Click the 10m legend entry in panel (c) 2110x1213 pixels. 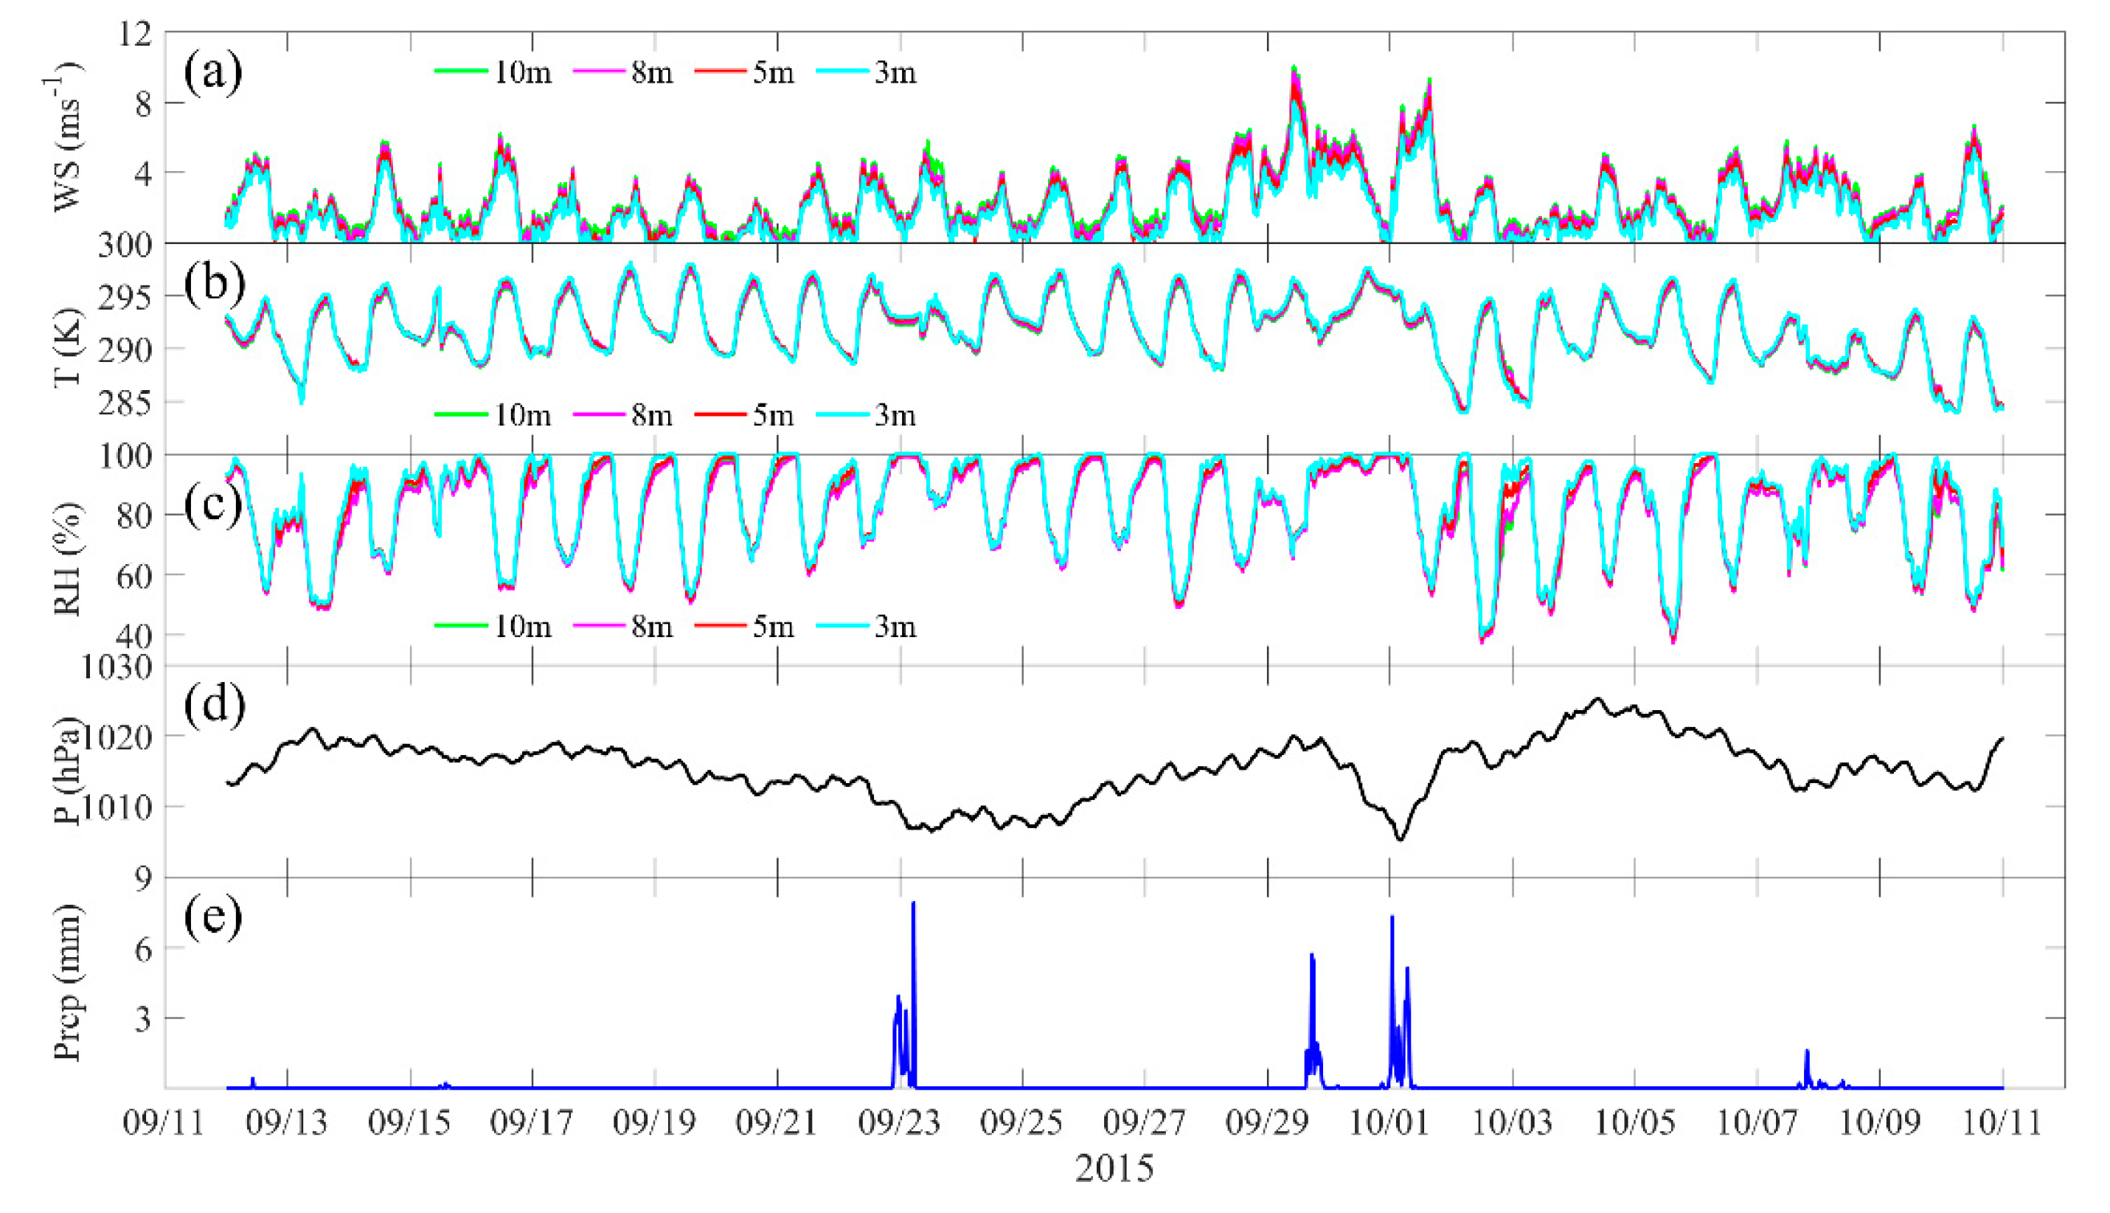(x=493, y=625)
